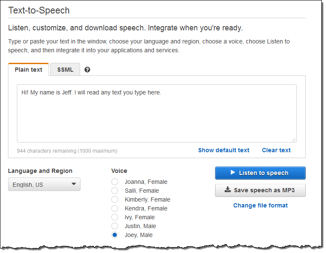Select the Ivy, Female radio button
This screenshot has width=326, height=253.
tap(115, 217)
